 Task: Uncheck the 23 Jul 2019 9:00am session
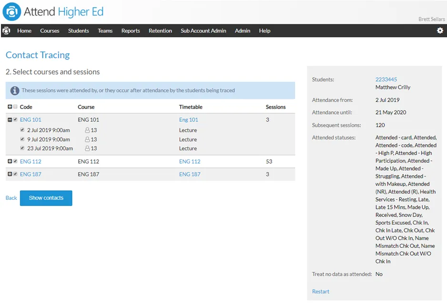pos(22,148)
